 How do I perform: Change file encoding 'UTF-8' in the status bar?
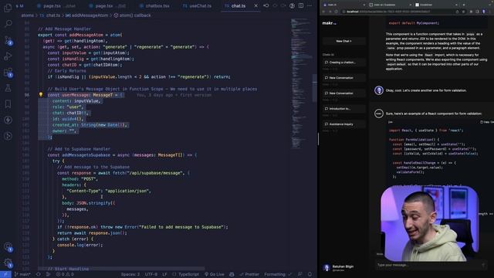tap(151, 274)
